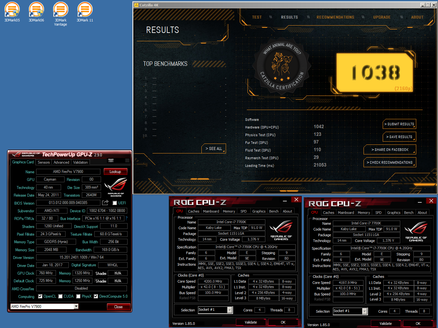
Task: Open the AMD FirePro V7900 GPU dropdown
Action: (x=76, y=306)
